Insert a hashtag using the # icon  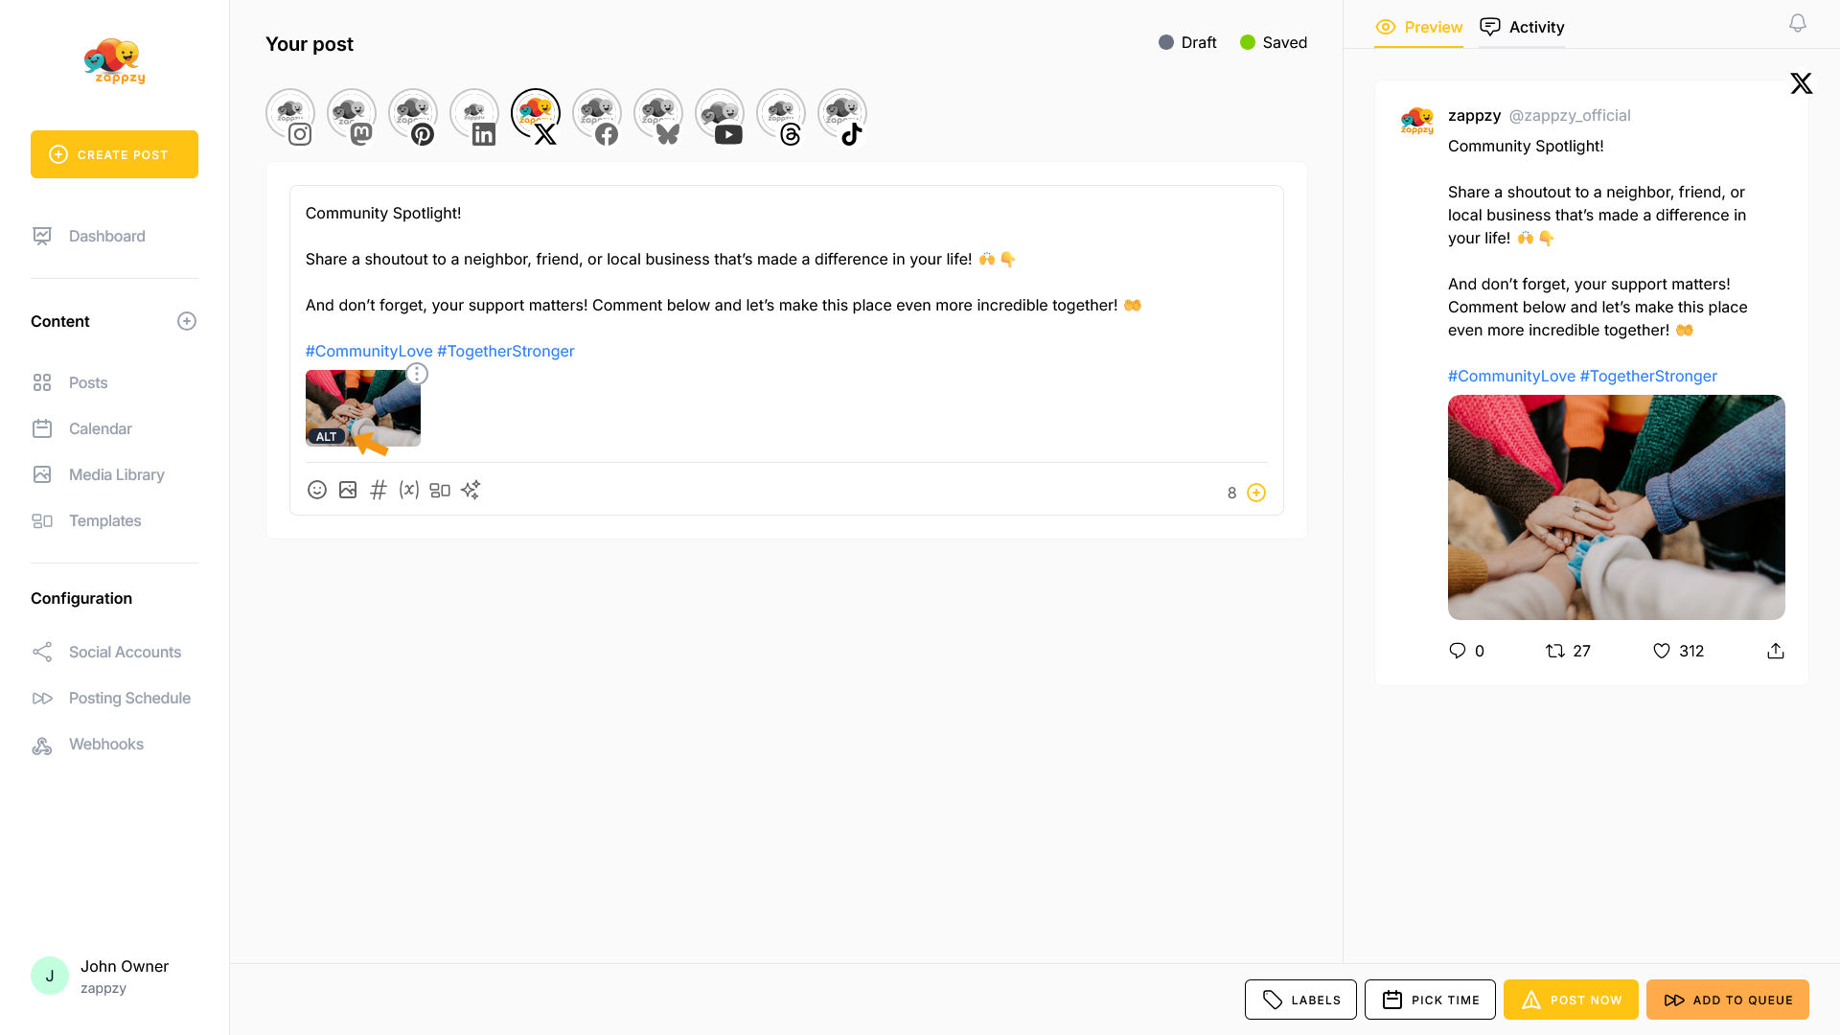(x=379, y=490)
